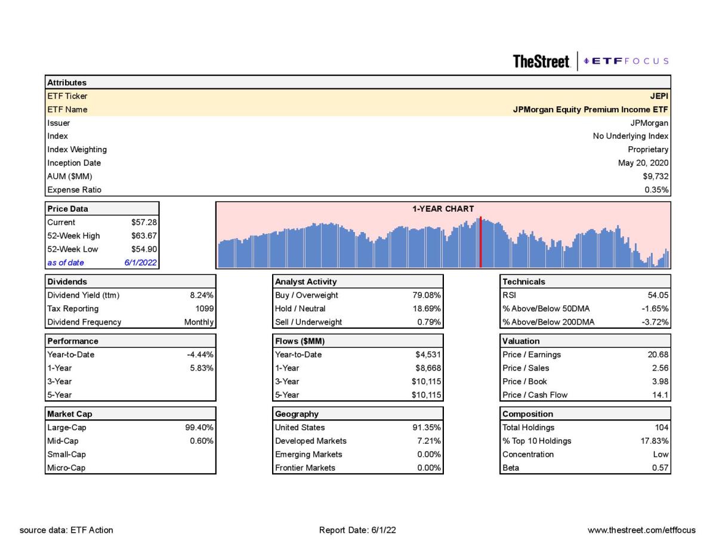Select the Frontier Markets value 0.00%
This screenshot has width=716, height=553.
click(x=429, y=468)
